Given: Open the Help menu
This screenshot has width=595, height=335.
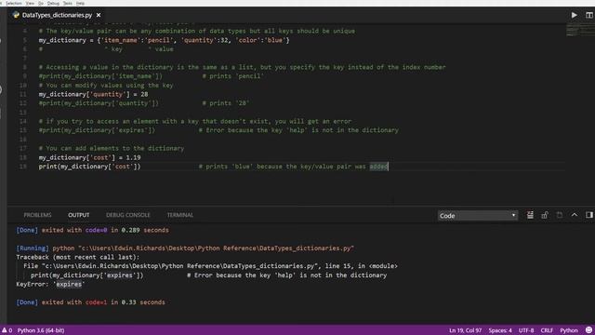Looking at the screenshot, I should (x=80, y=3).
